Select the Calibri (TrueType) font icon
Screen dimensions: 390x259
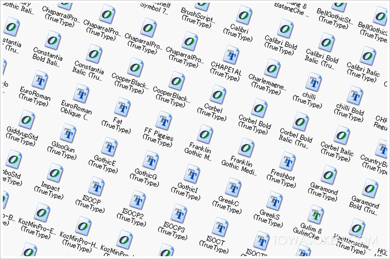point(244,15)
